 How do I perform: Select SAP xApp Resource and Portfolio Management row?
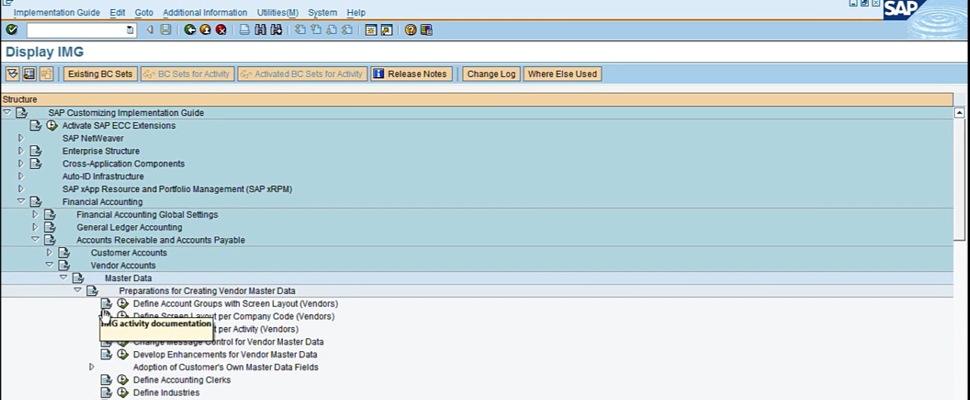[177, 189]
